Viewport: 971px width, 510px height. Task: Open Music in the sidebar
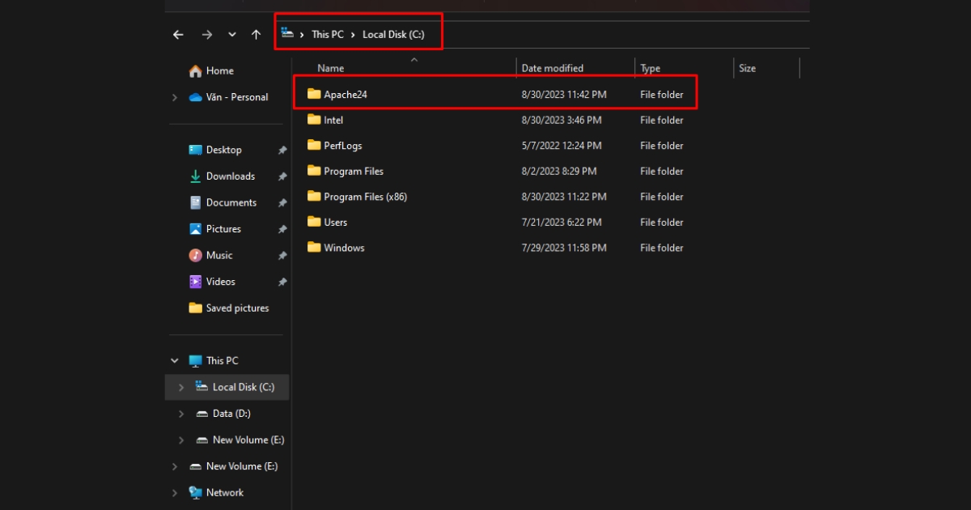point(218,255)
